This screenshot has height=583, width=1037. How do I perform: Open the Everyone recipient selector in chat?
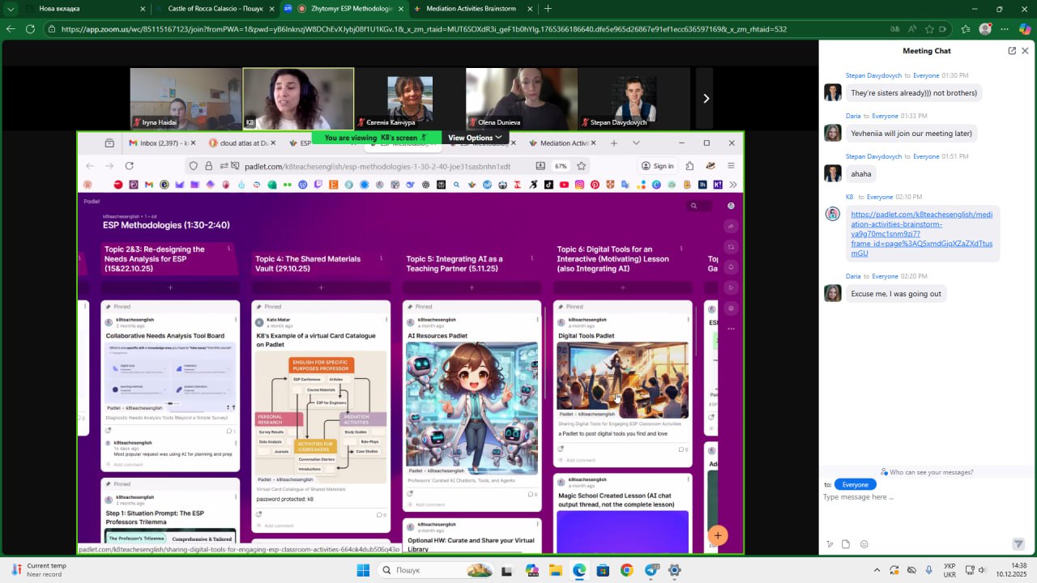855,484
